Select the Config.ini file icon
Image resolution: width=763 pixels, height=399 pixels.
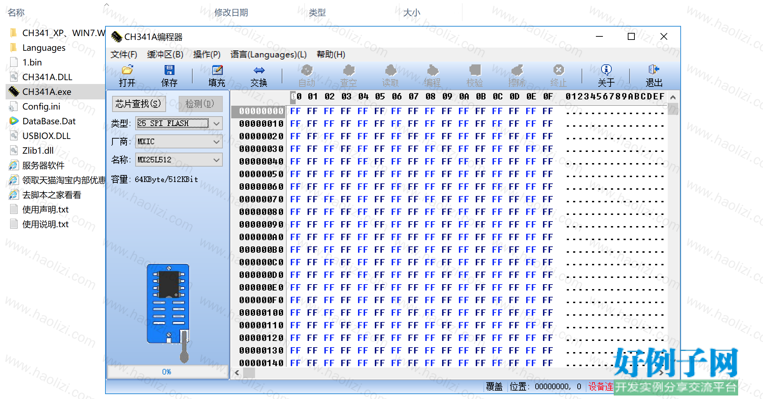pyautogui.click(x=14, y=106)
